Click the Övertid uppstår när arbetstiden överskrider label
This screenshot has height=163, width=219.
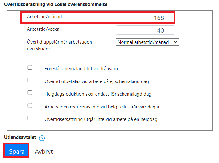(60, 45)
